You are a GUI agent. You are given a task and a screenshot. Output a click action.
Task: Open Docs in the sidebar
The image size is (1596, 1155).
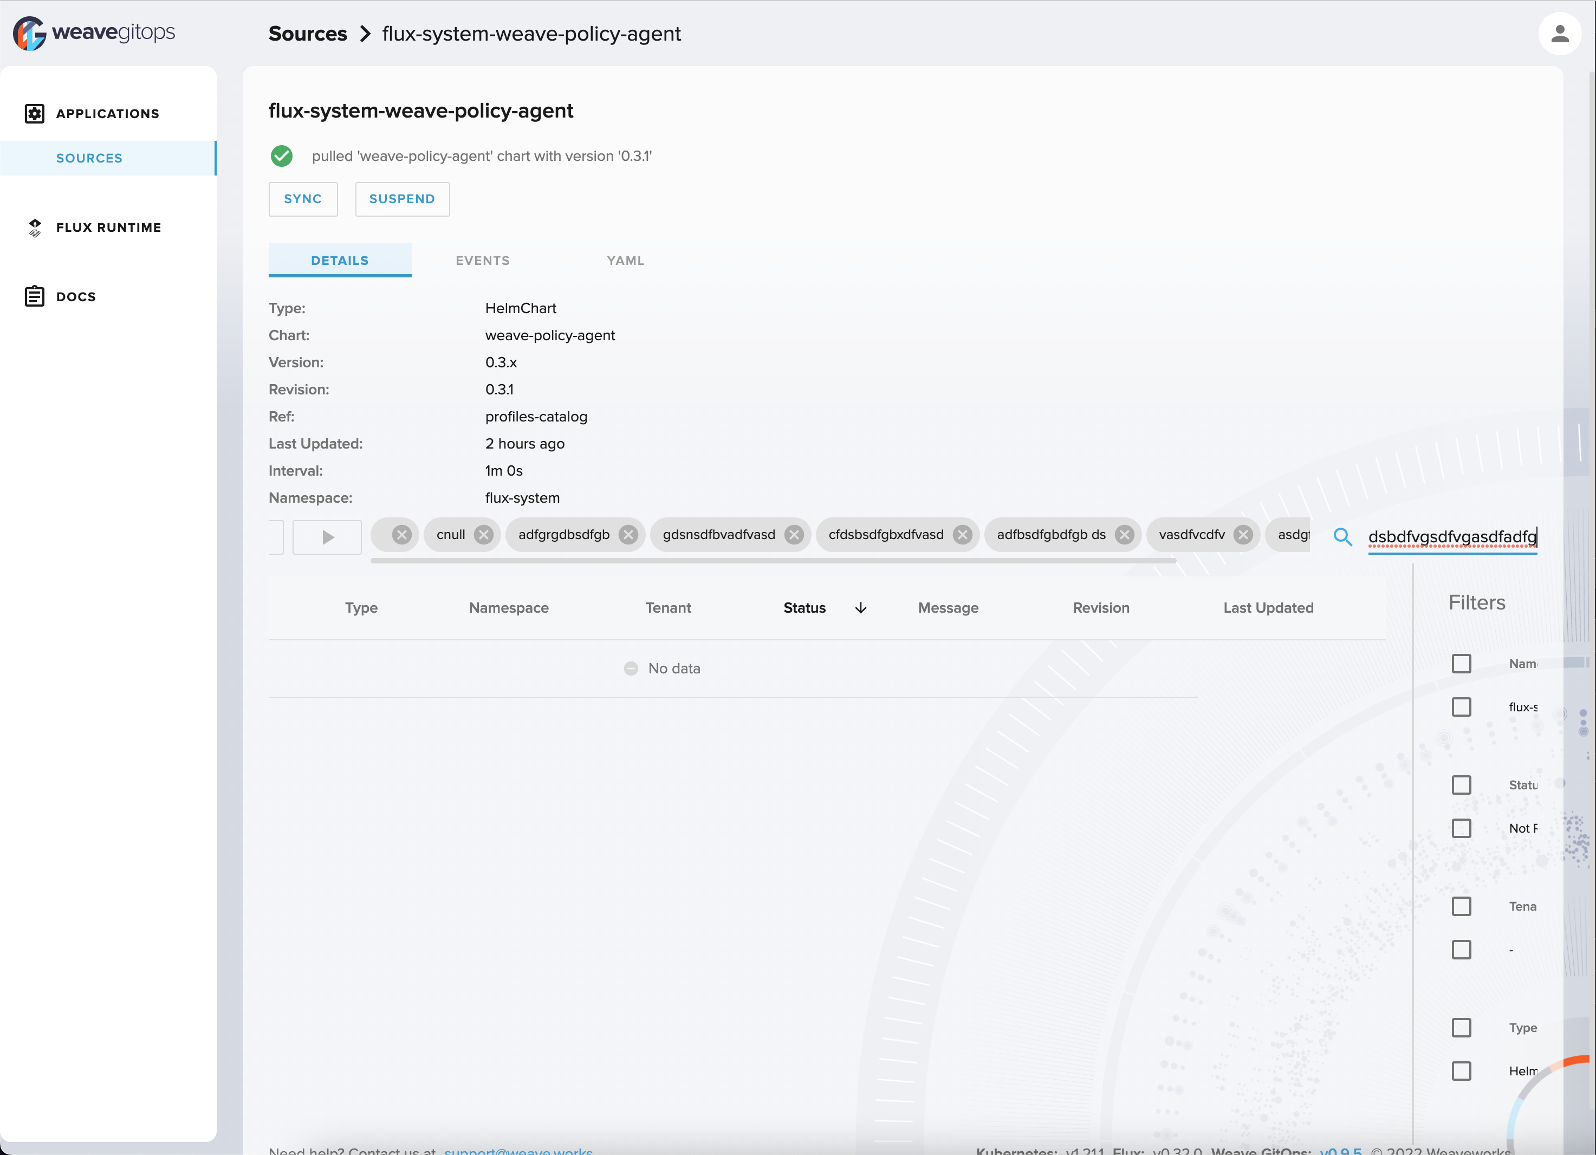(108, 296)
